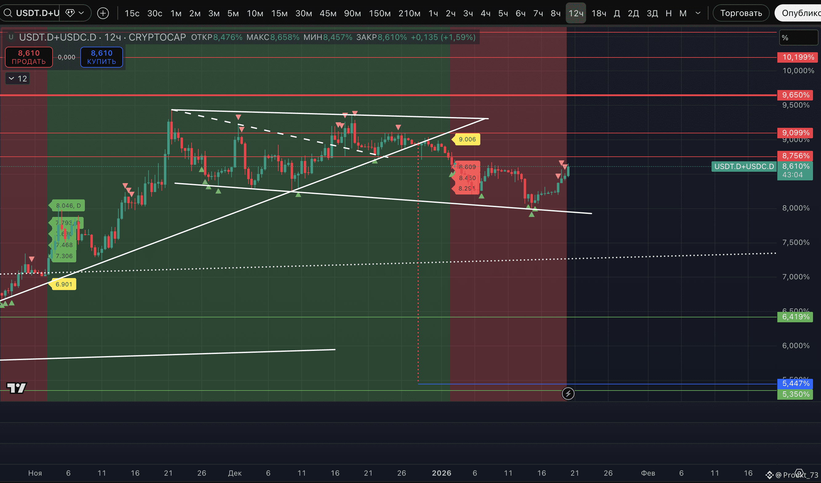821x483 pixels.
Task: Choose the Д daily timeframe
Action: (x=617, y=13)
